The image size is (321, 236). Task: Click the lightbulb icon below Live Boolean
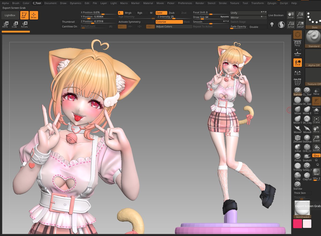(272, 25)
